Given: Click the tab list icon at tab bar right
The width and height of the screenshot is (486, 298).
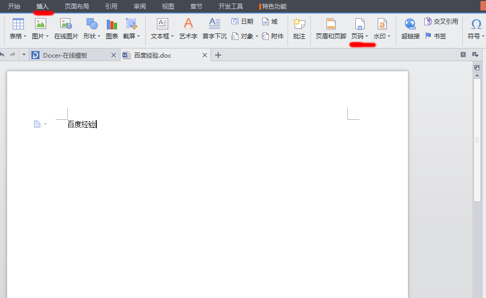Looking at the screenshot, I should (463, 55).
